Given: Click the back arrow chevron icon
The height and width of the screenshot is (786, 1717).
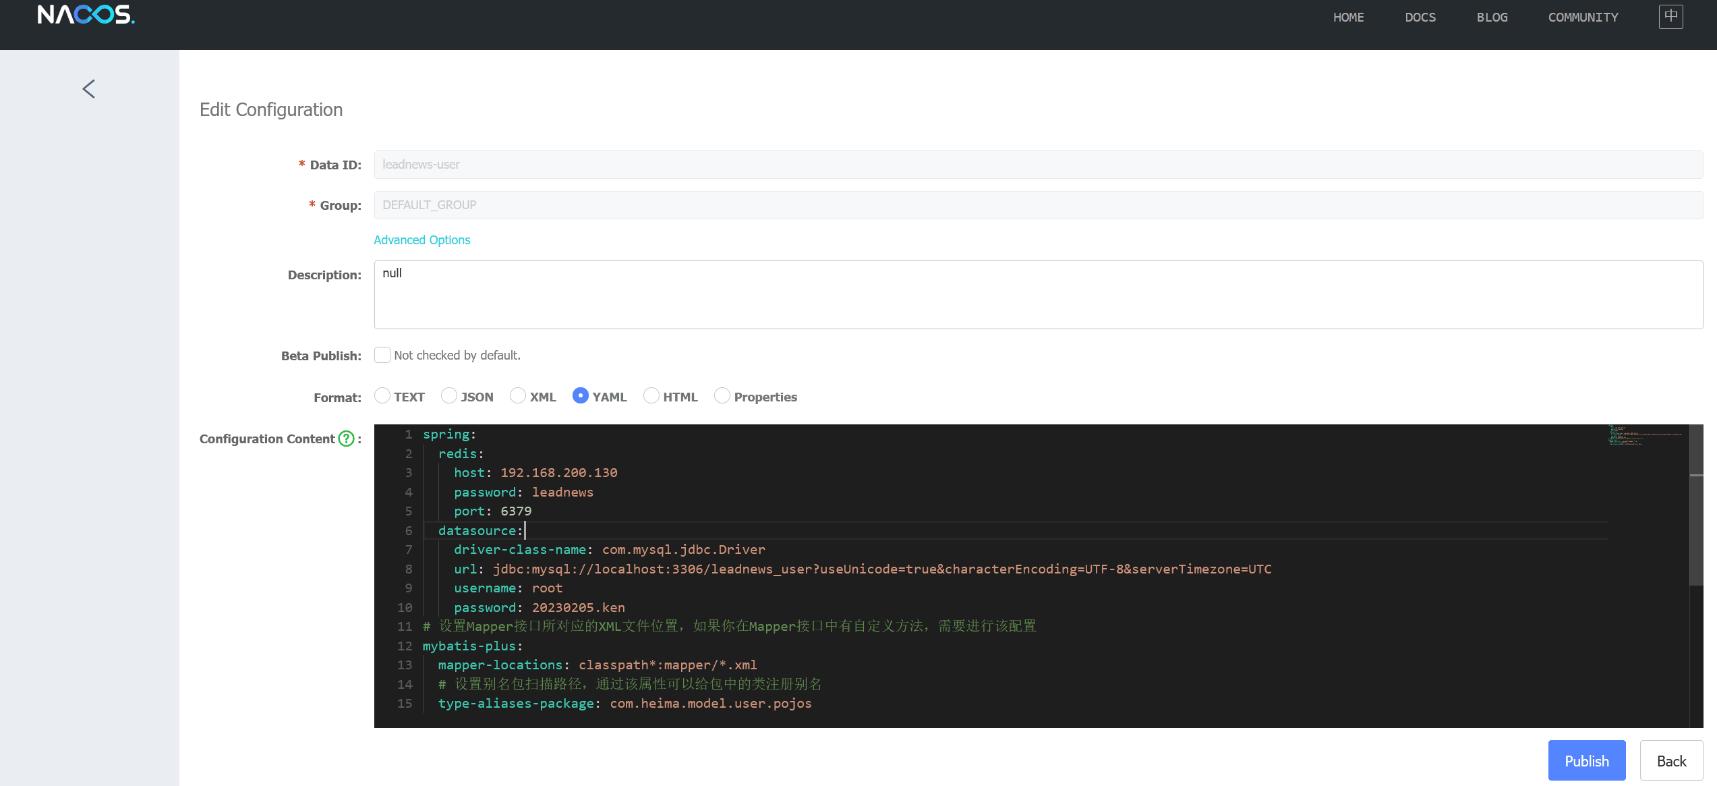Looking at the screenshot, I should (88, 89).
